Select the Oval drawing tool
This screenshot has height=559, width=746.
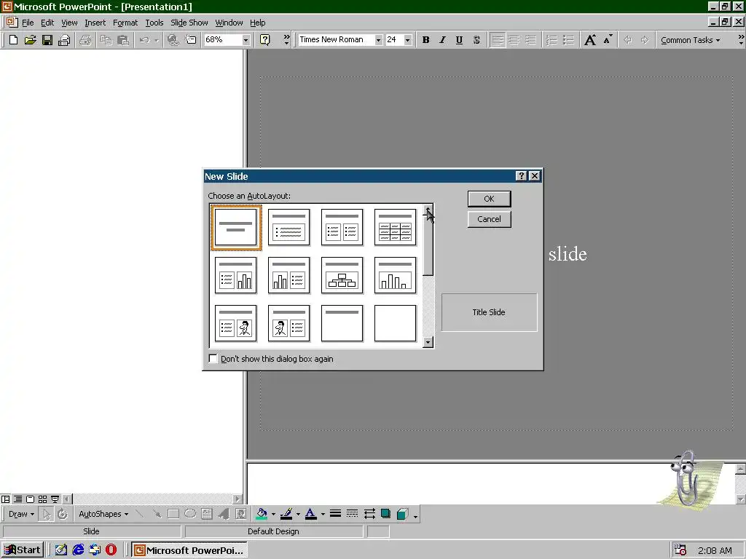(190, 514)
